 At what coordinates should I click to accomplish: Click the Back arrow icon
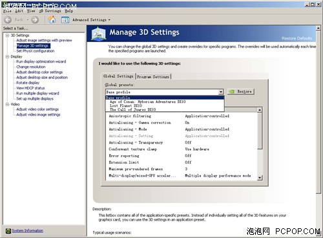pos(8,20)
